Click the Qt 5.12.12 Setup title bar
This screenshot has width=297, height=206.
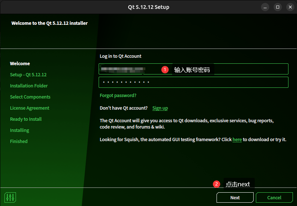coord(148,7)
